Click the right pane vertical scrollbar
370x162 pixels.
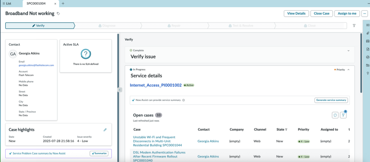point(361,63)
